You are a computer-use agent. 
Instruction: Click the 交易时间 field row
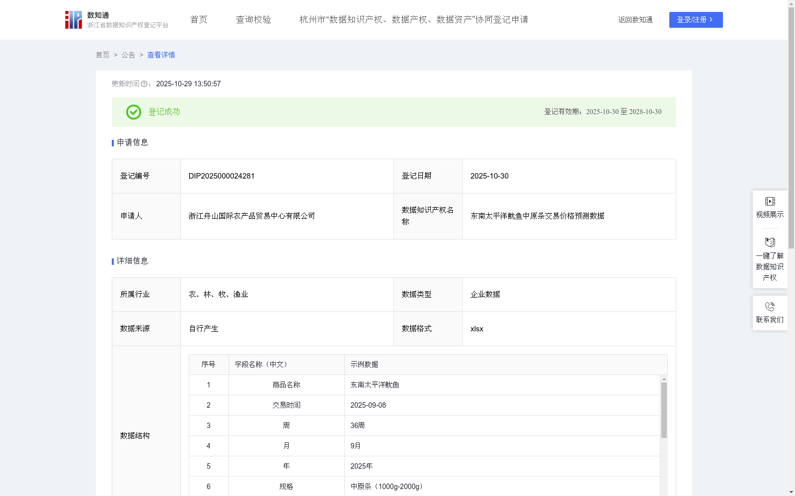pyautogui.click(x=425, y=405)
